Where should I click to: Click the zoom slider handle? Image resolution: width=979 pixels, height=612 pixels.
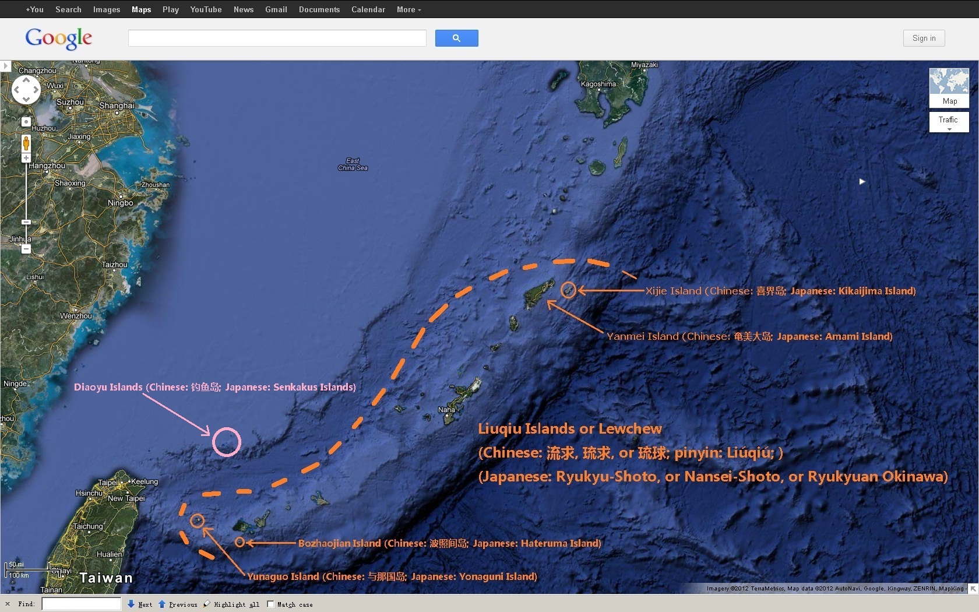pyautogui.click(x=26, y=222)
